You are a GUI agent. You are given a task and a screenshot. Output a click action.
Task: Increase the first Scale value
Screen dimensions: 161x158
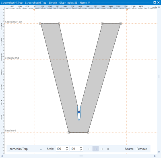(x=67, y=148)
